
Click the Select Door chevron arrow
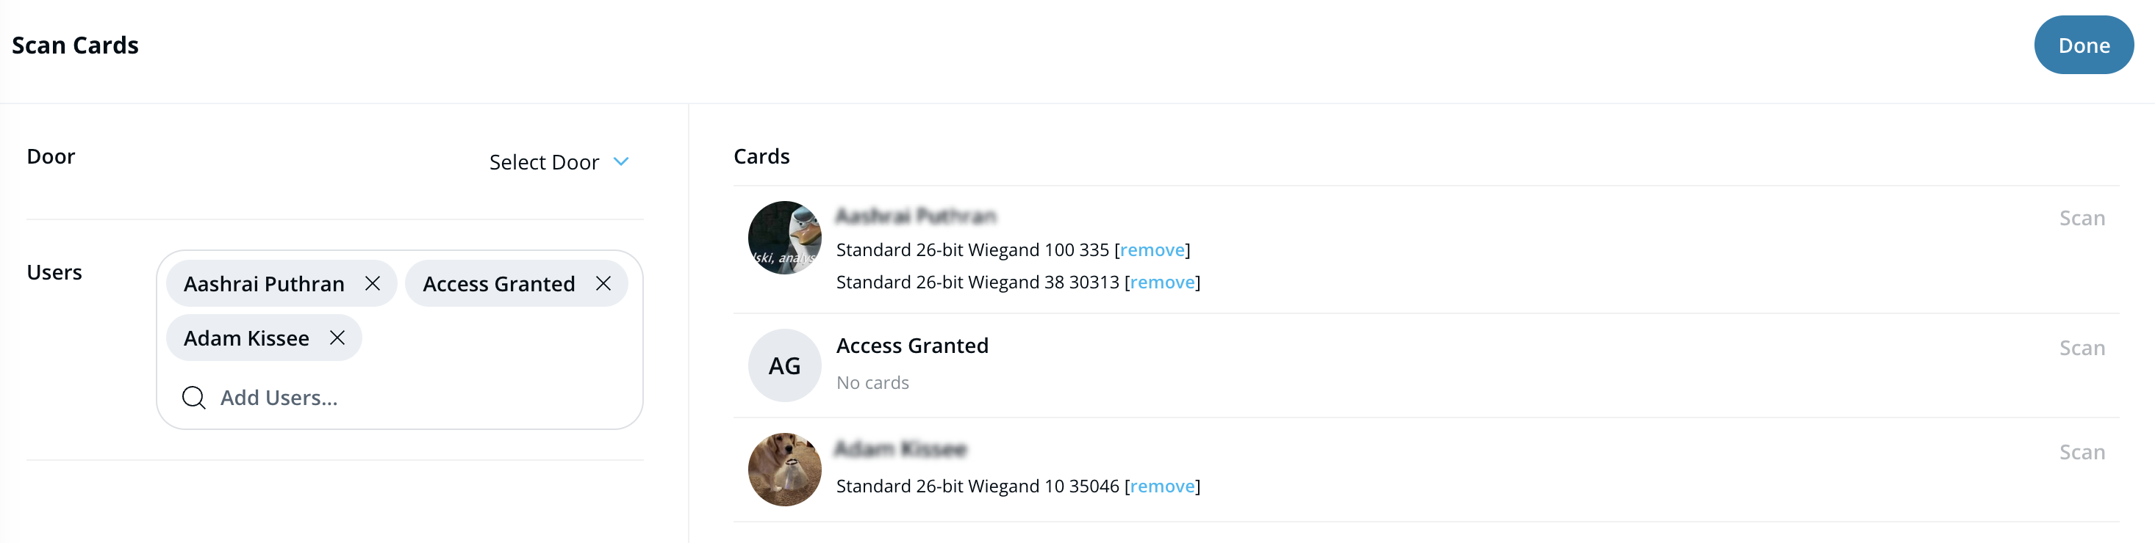(621, 162)
